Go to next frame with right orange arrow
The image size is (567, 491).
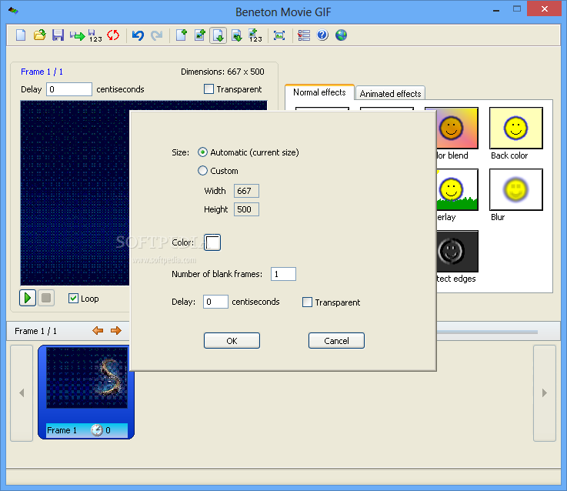[x=116, y=331]
